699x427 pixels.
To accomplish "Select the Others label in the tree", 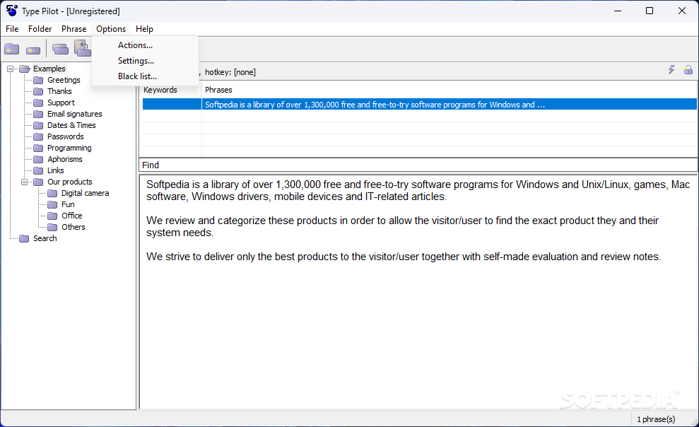I will pos(73,227).
